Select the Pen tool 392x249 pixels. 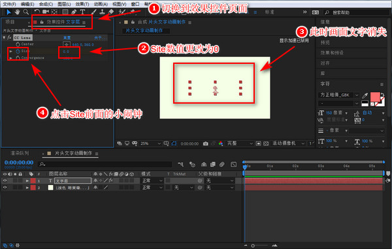tap(74, 12)
